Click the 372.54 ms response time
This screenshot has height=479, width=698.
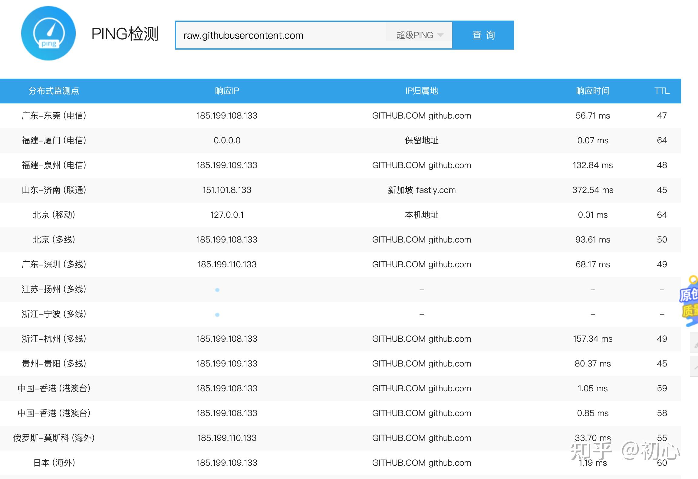pos(593,190)
